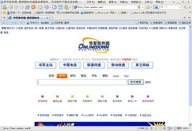Viewport: 192px width, 131px height.
Task: Expand the search engine selector dropdown
Action: coord(180,7)
